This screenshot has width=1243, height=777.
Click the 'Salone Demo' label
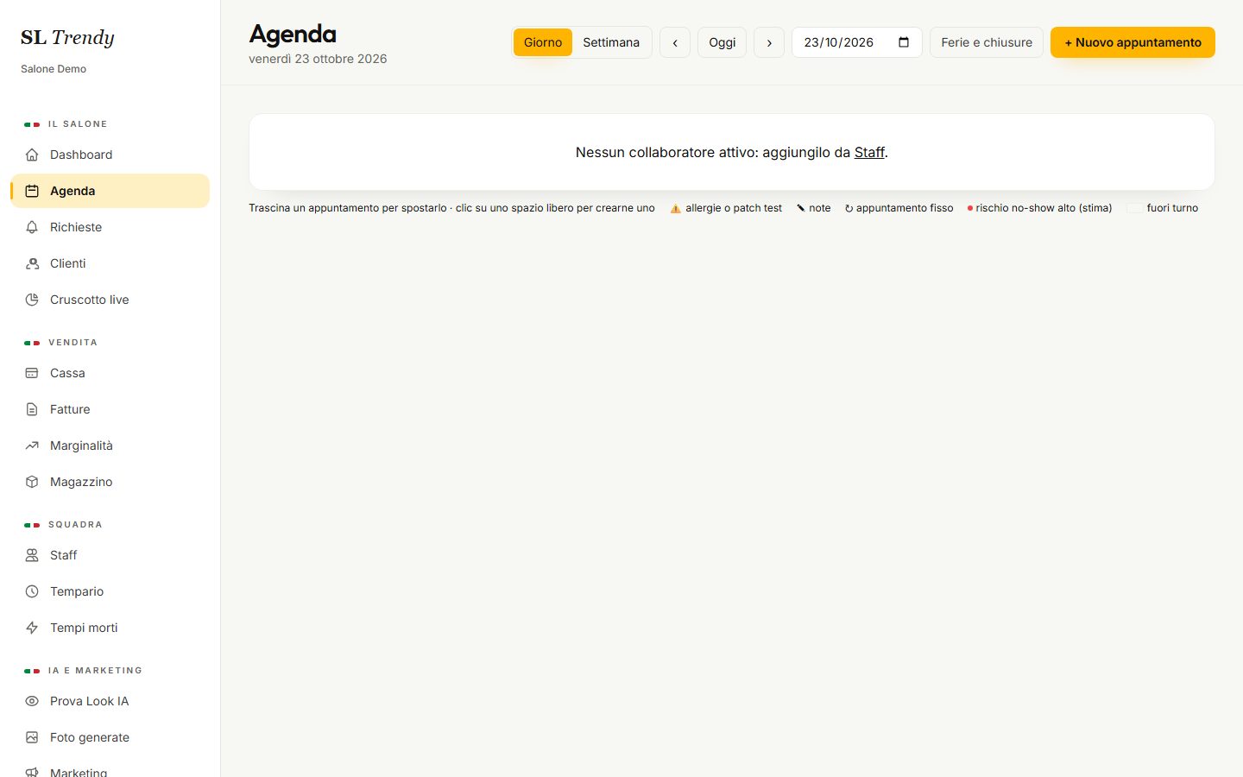tap(54, 69)
